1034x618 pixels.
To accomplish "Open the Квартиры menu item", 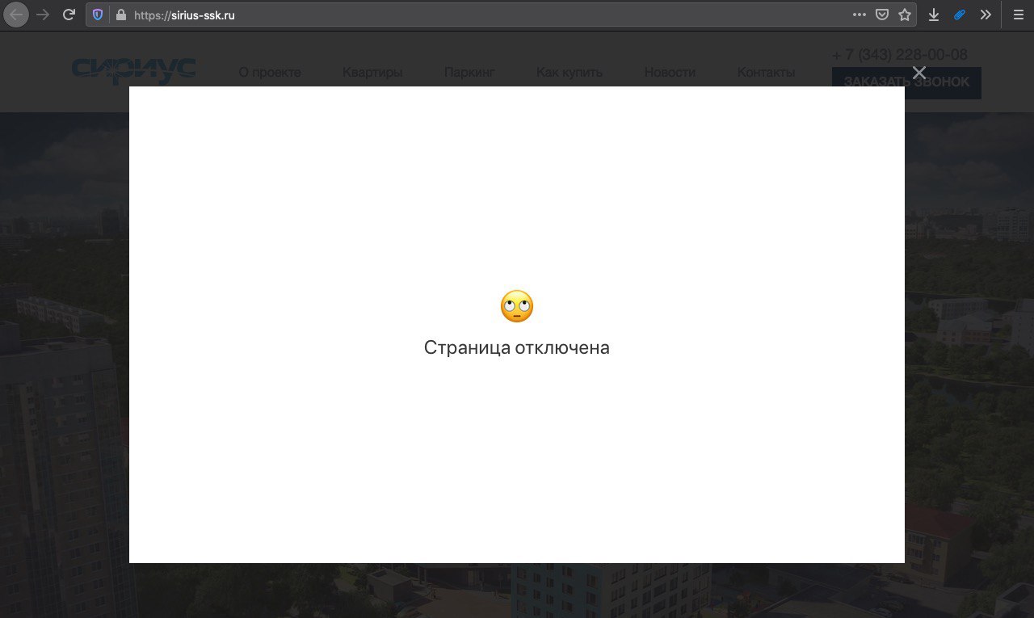I will [372, 72].
